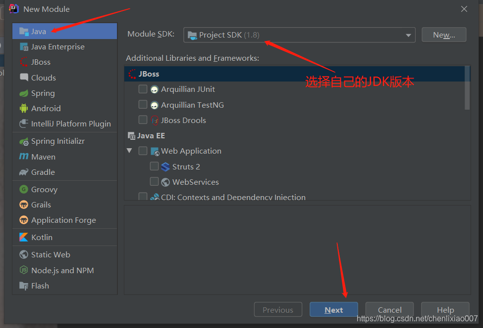The width and height of the screenshot is (483, 328).
Task: Tick the Struts 2 checkbox
Action: (154, 166)
